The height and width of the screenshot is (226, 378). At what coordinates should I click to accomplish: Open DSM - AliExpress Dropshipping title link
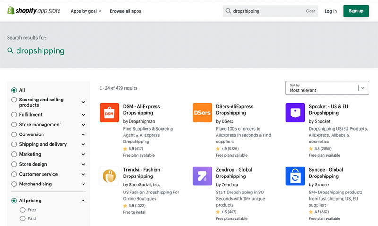coord(141,109)
